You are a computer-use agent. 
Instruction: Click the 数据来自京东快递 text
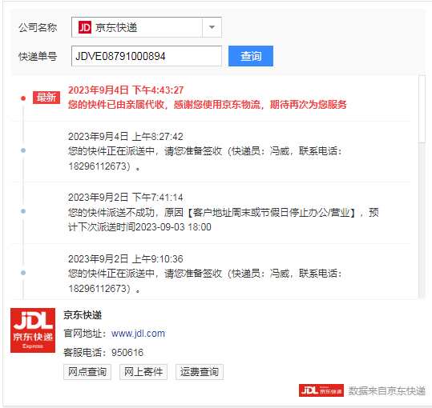(x=387, y=390)
